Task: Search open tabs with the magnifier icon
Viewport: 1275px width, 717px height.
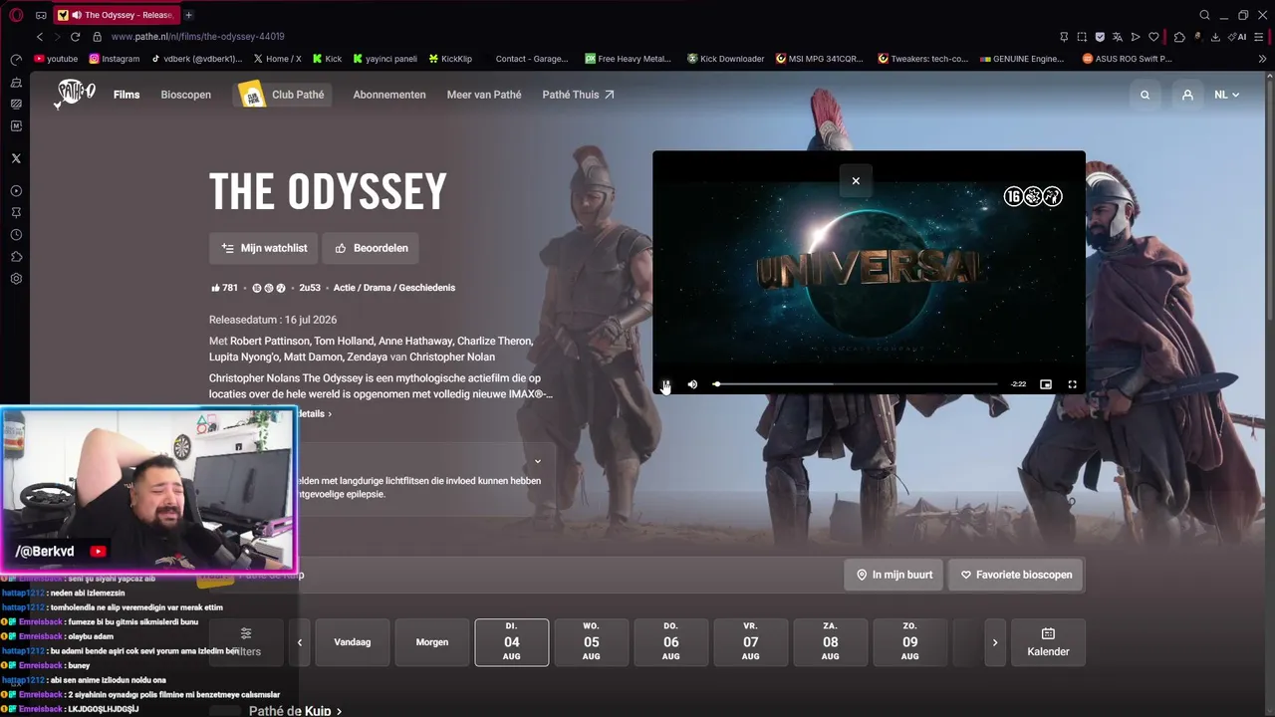Action: point(1204,15)
